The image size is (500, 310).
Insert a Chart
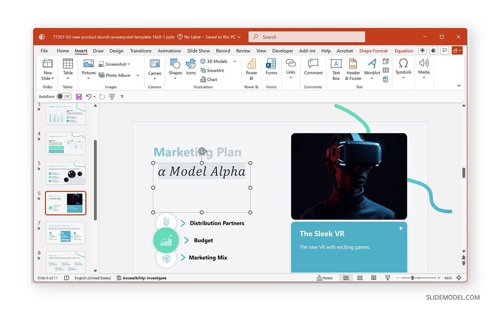tap(208, 79)
